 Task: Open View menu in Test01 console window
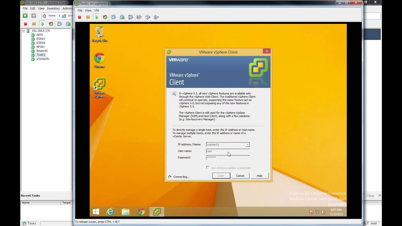click(88, 10)
